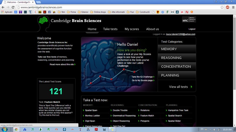Screen dimensions: 236x132
Task: Open the My scores nav item
Action: [x=132, y=29]
